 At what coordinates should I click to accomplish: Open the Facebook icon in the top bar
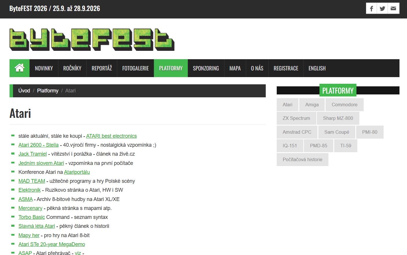coord(371,8)
